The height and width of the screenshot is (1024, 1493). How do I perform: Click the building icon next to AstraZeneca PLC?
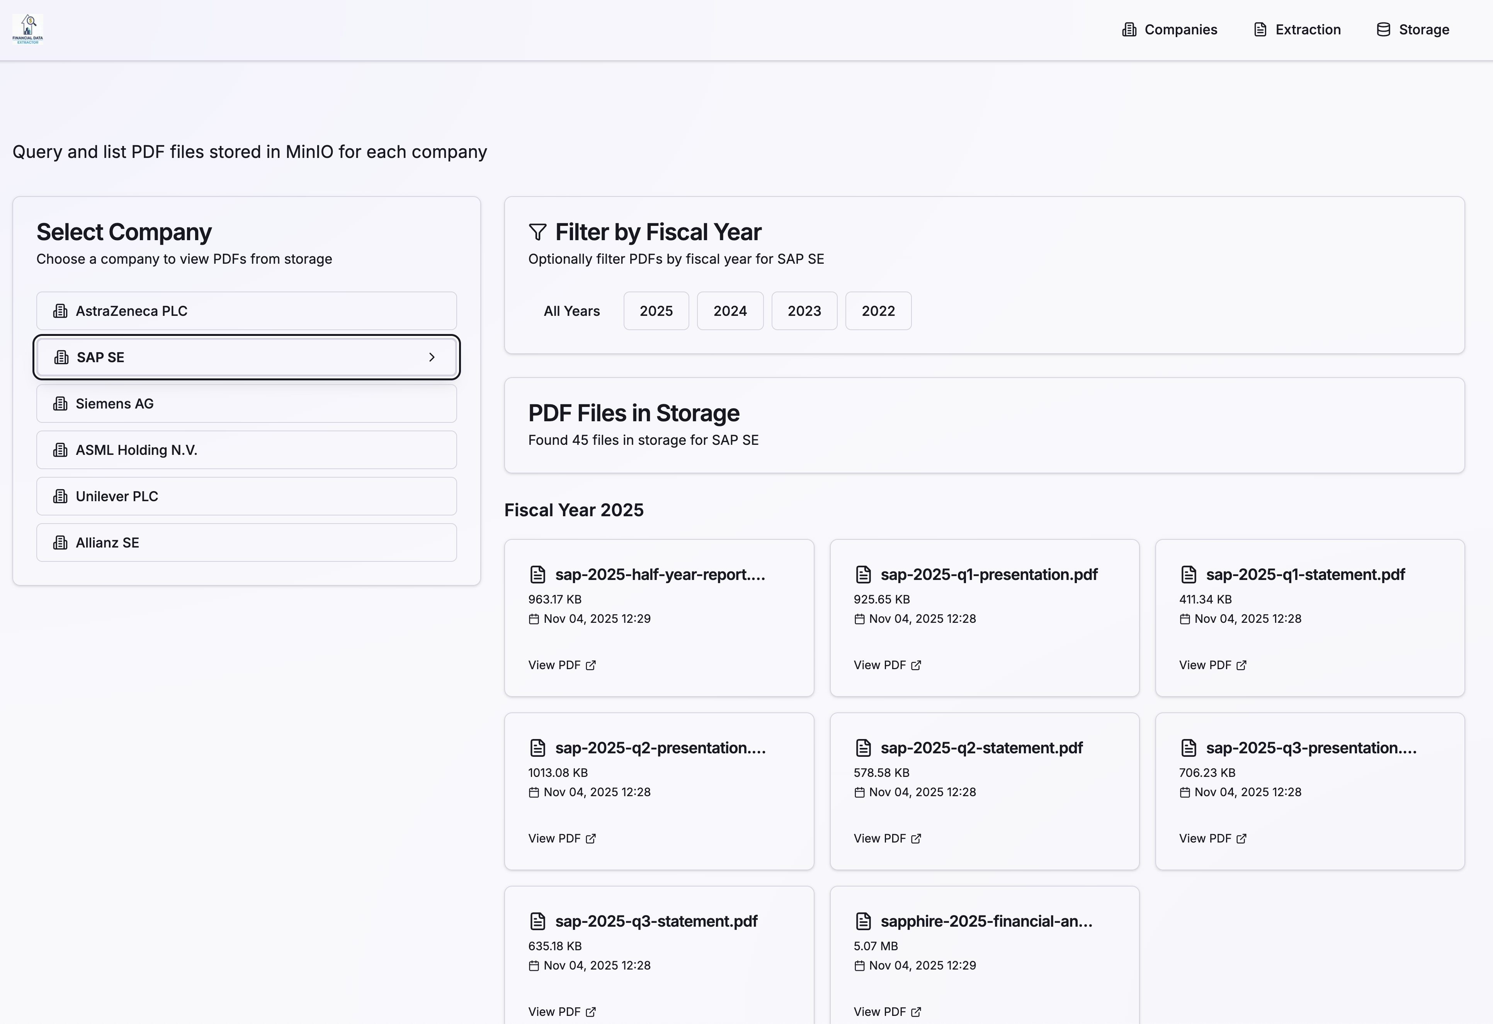(60, 310)
